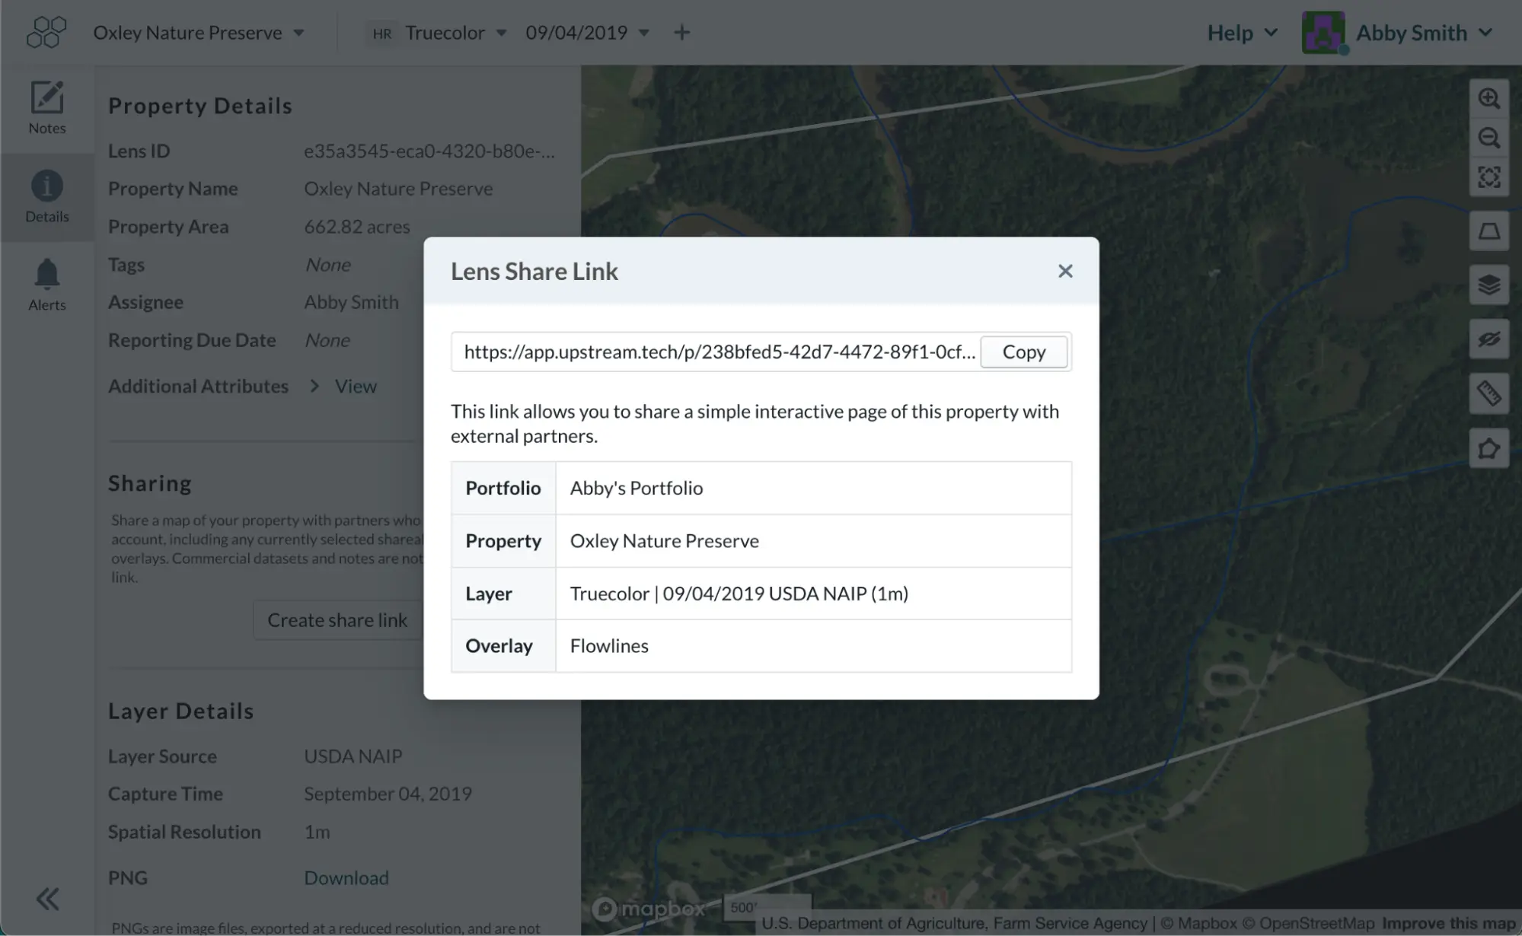Screen dimensions: 1522x936
Task: Click the OpenStreetMap attribution link
Action: click(1309, 923)
